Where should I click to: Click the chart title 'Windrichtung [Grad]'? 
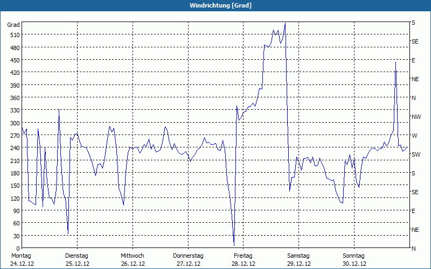[220, 5]
